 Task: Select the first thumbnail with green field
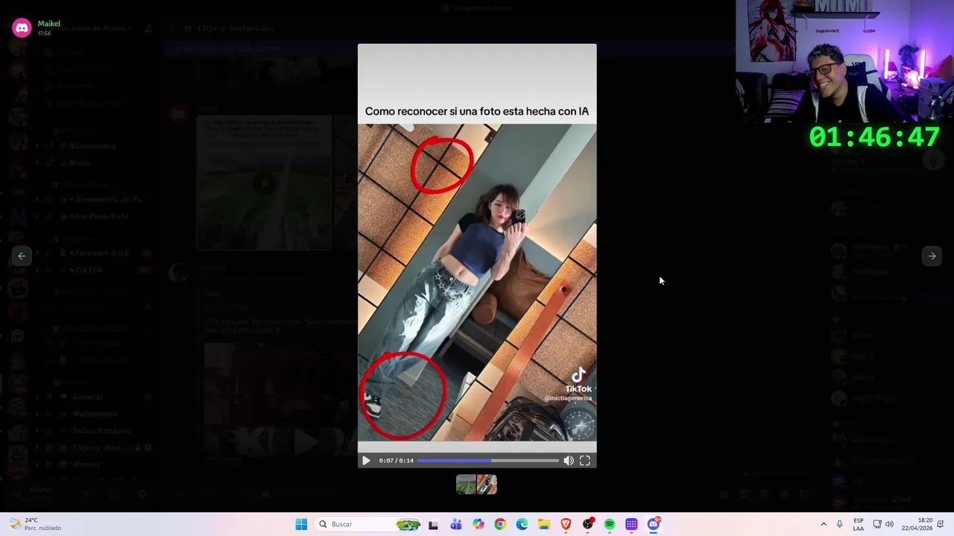466,485
